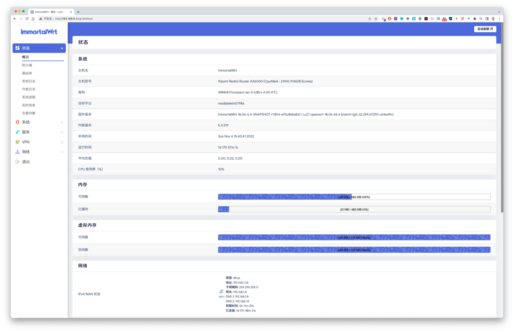Toggle the browser side panel icon

pos(487,19)
